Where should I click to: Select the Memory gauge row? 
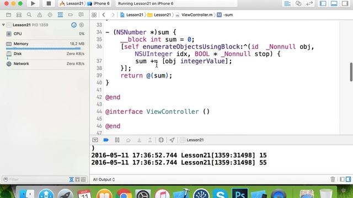point(45,45)
